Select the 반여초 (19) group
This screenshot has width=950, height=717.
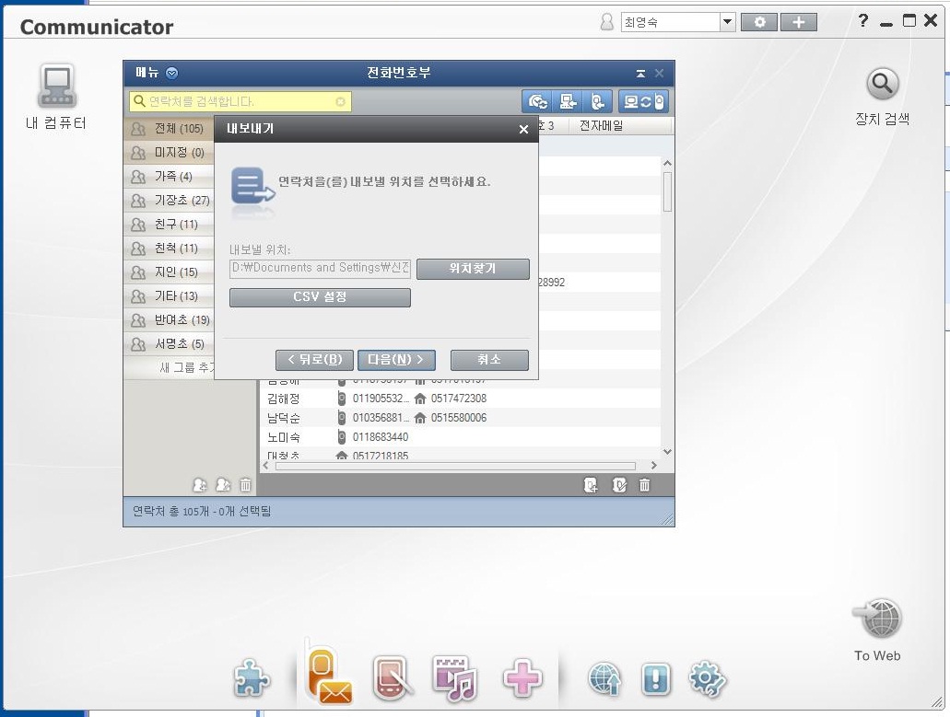(x=169, y=319)
